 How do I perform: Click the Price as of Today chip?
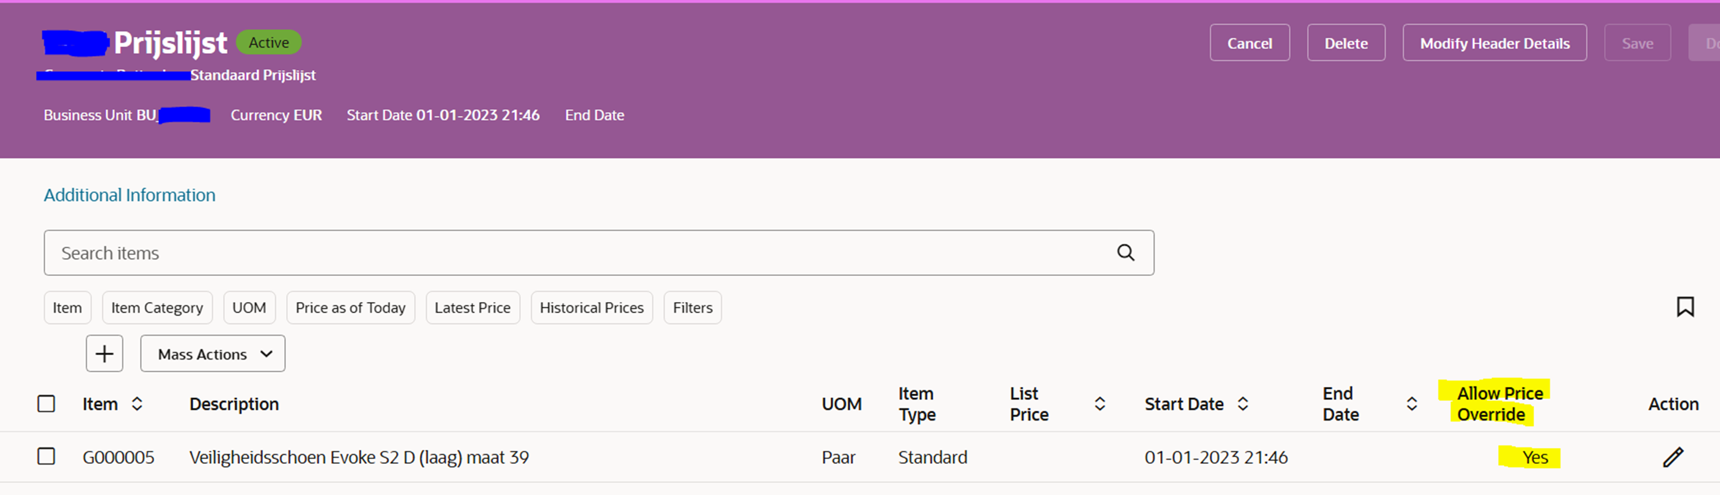point(350,308)
